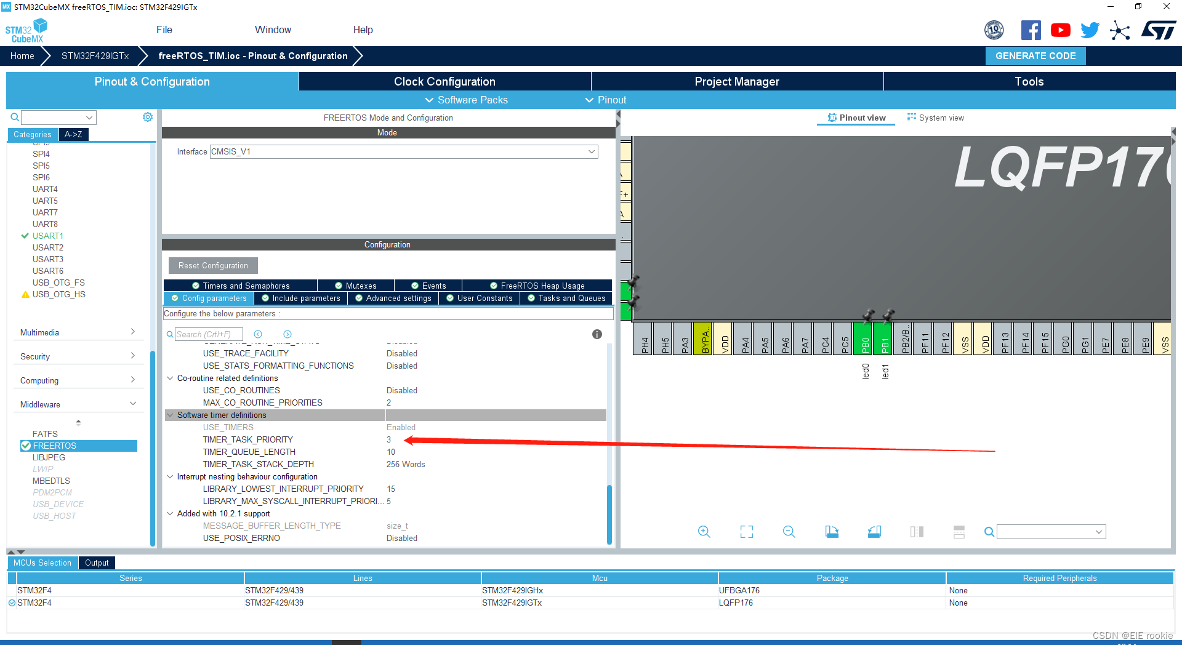Go to Home breadcrumb
This screenshot has width=1182, height=645.
[x=22, y=55]
